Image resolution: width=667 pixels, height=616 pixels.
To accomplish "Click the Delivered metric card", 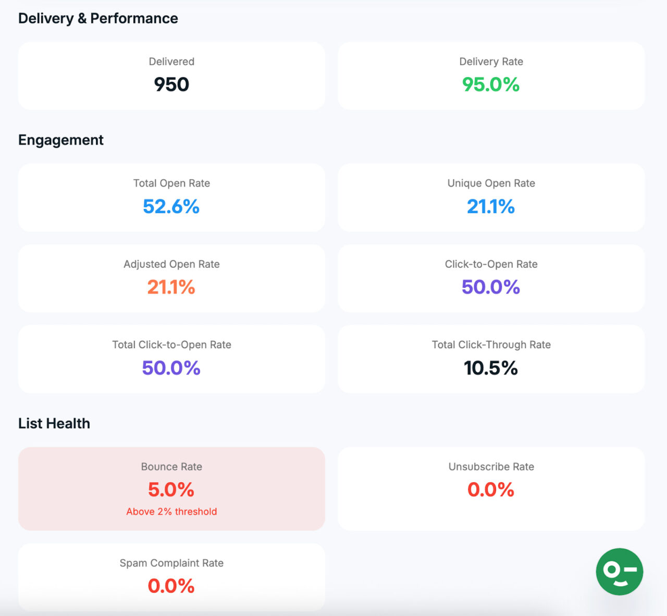I will (x=171, y=76).
